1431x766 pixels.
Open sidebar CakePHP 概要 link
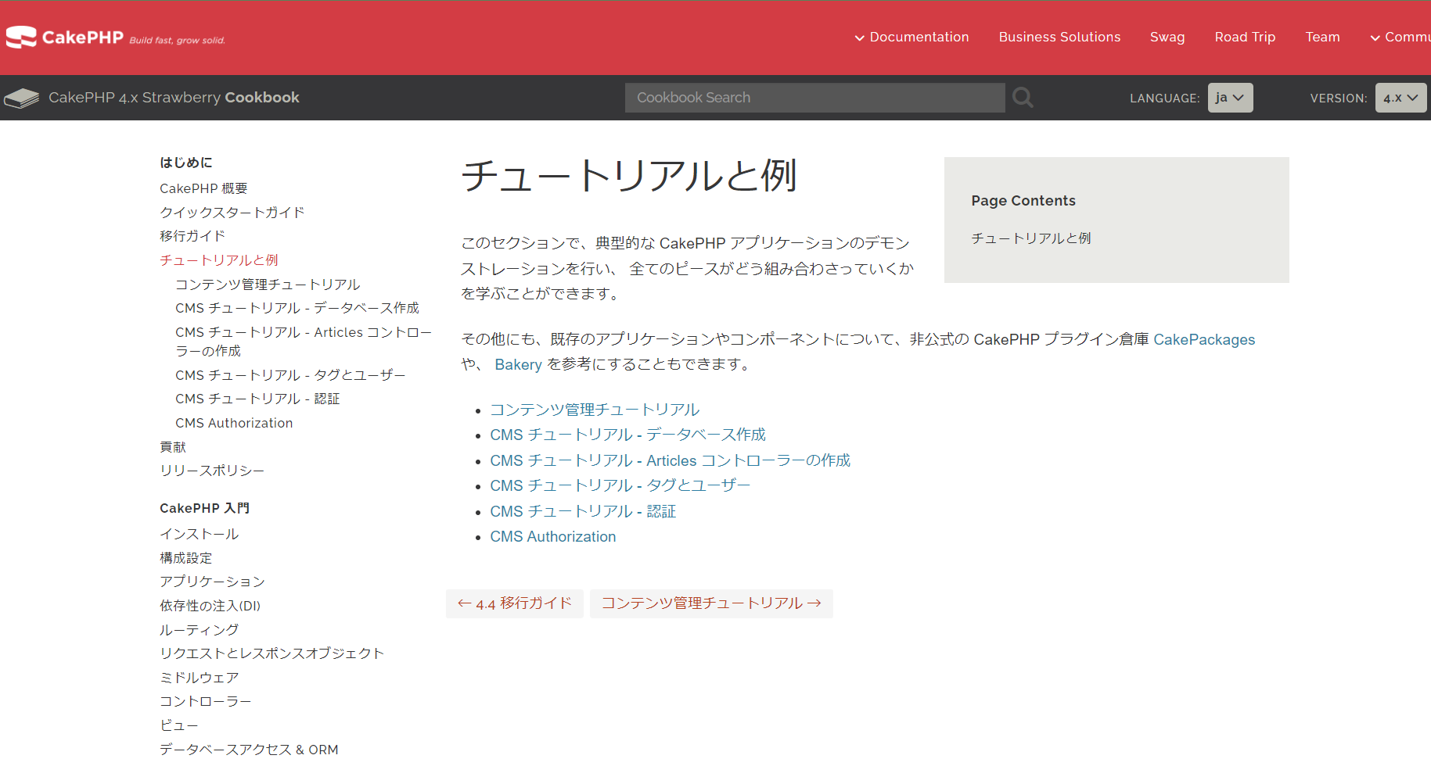tap(203, 188)
